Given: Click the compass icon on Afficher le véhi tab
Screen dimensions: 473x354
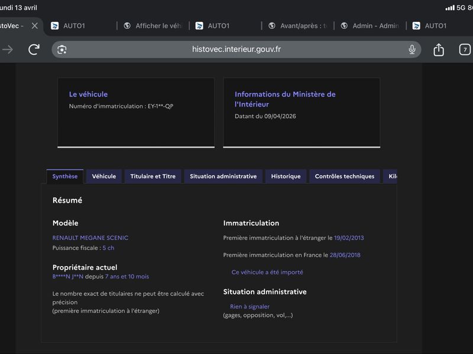Looking at the screenshot, I should click(x=127, y=26).
